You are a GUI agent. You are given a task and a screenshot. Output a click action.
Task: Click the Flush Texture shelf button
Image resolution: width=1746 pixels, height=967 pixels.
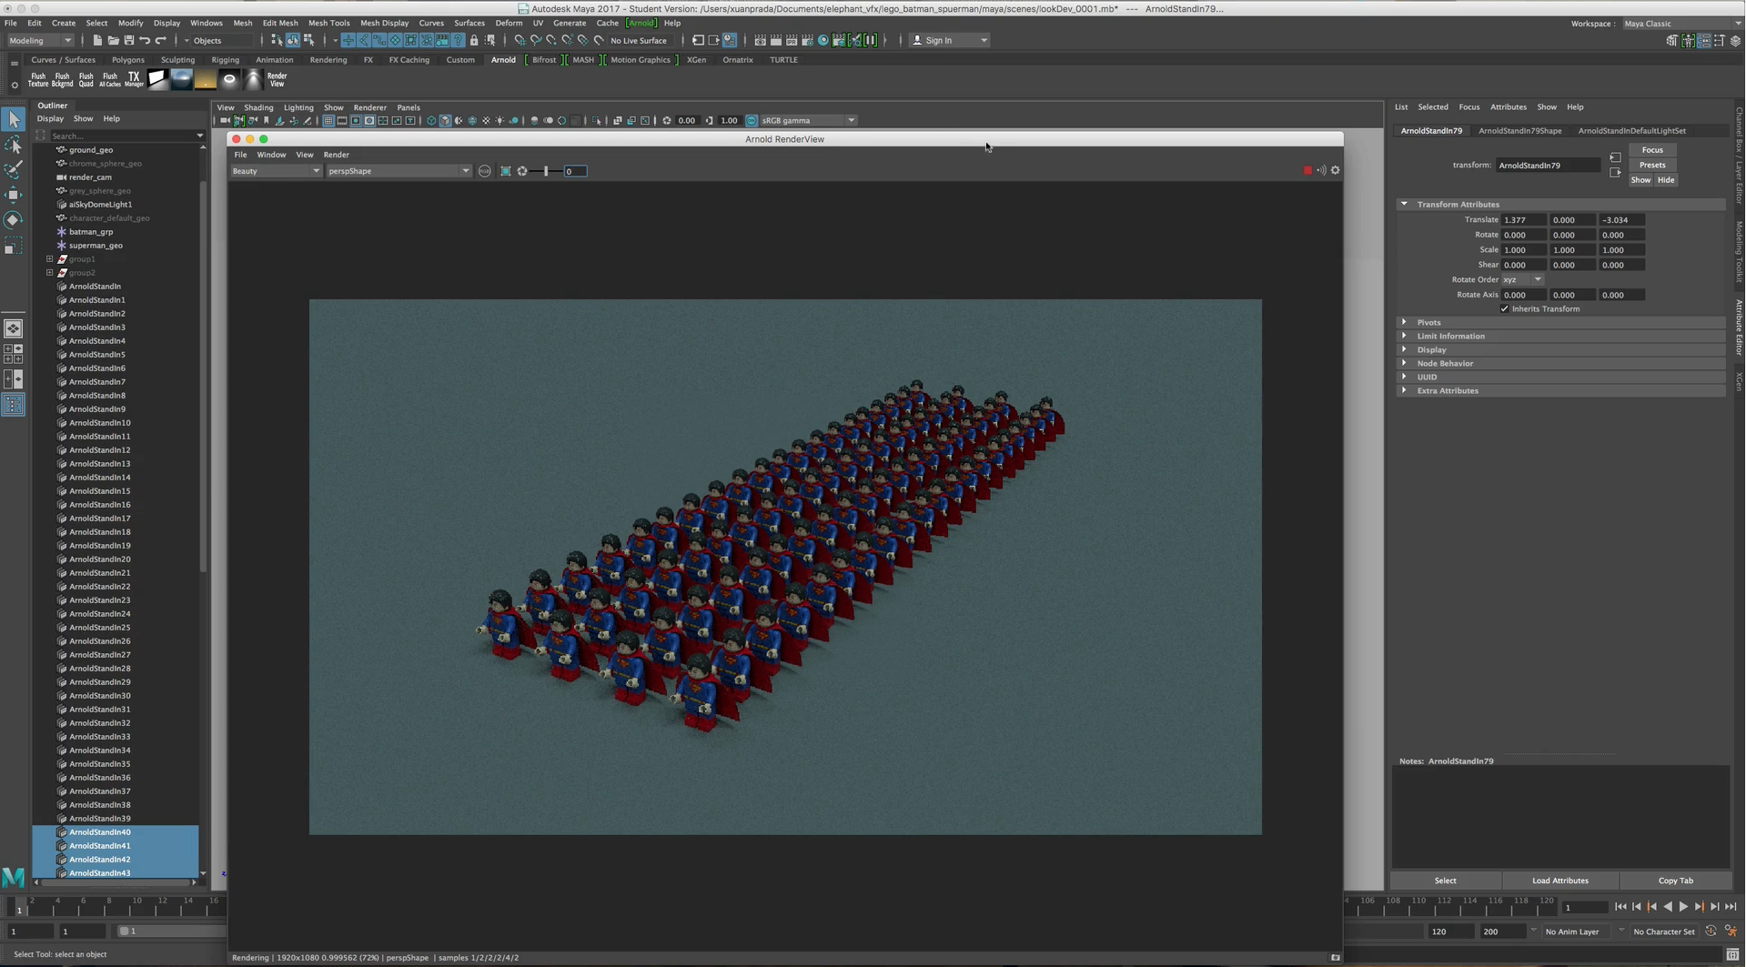38,80
